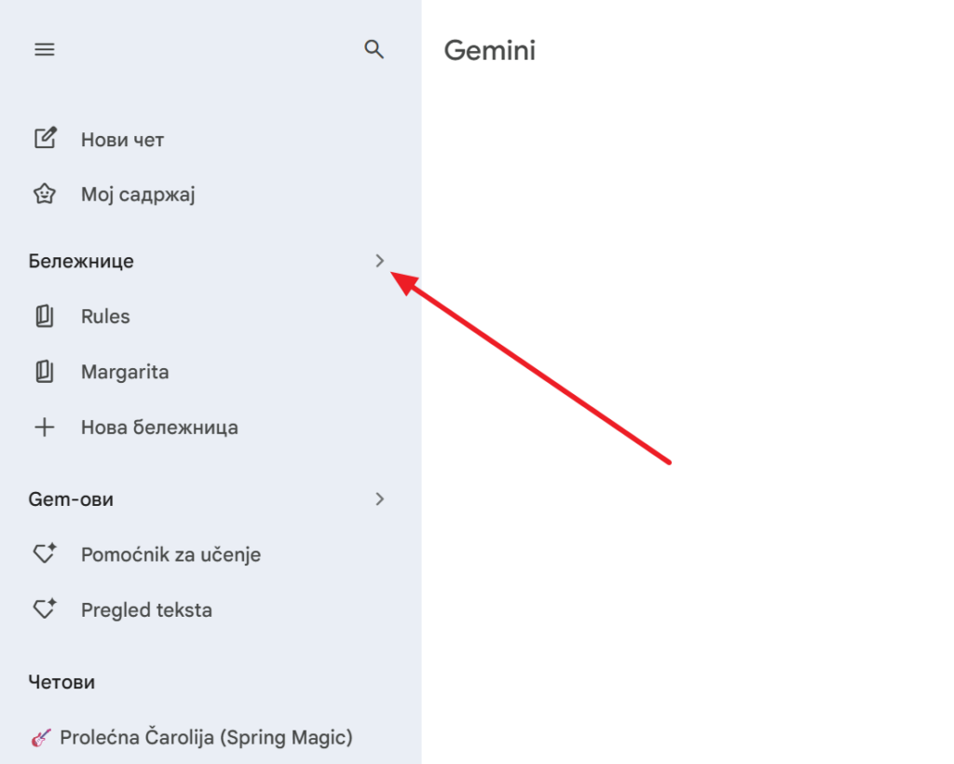Image resolution: width=954 pixels, height=764 pixels.
Task: Open the Rules notebook
Action: (x=105, y=317)
